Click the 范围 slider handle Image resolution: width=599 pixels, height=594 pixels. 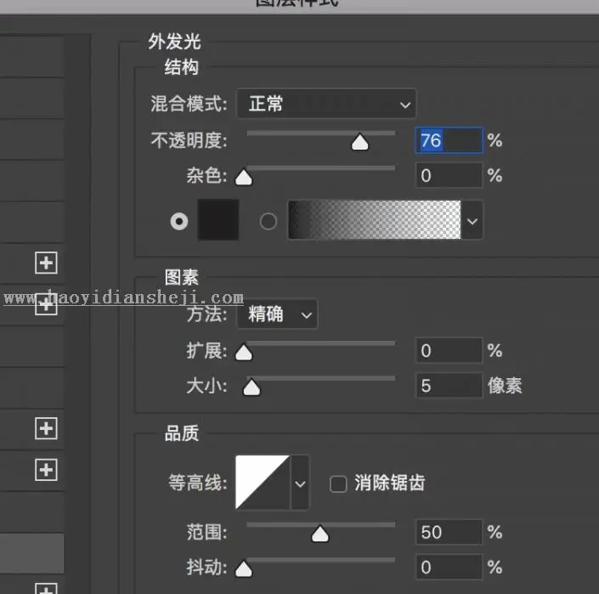(x=319, y=534)
